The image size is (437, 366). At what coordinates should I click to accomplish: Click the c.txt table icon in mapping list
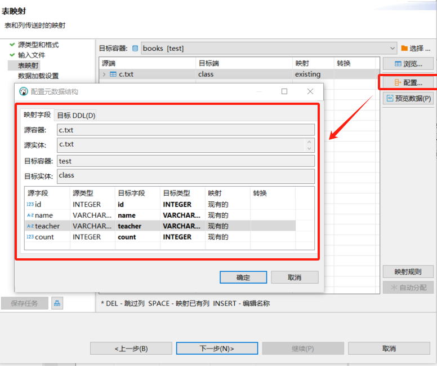tap(113, 74)
